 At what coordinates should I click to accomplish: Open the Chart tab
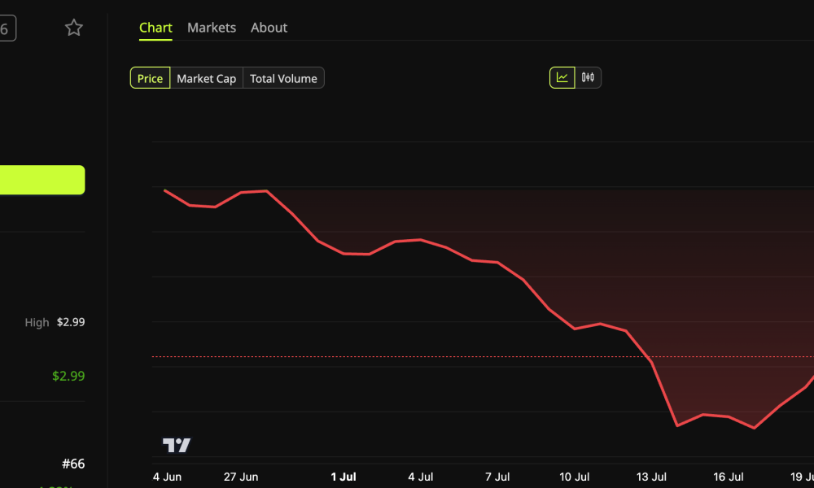pos(155,28)
